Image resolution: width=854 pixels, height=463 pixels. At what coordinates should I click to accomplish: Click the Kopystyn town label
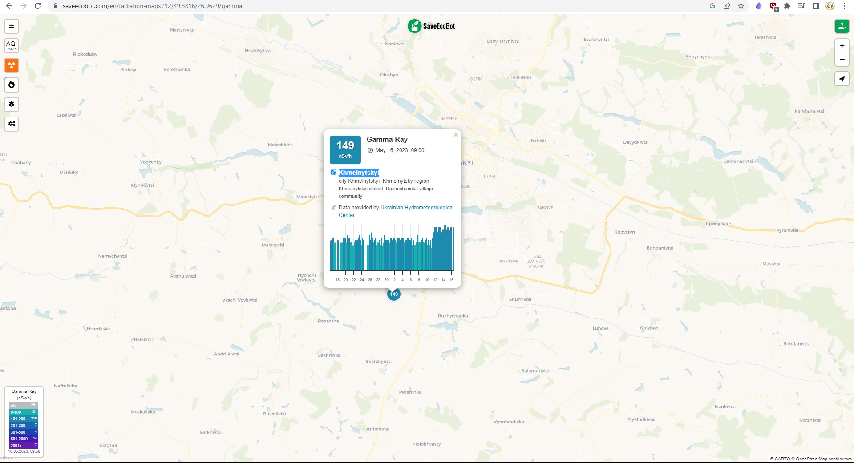coord(625,232)
